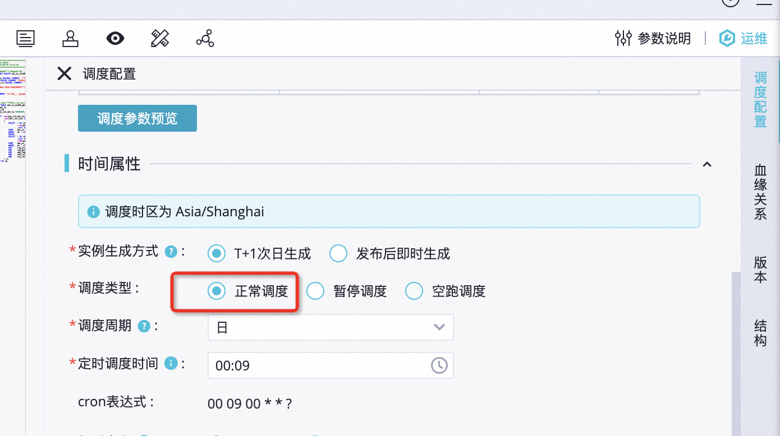This screenshot has height=436, width=780.
Task: Switch to 版本 side tab
Action: (x=760, y=270)
